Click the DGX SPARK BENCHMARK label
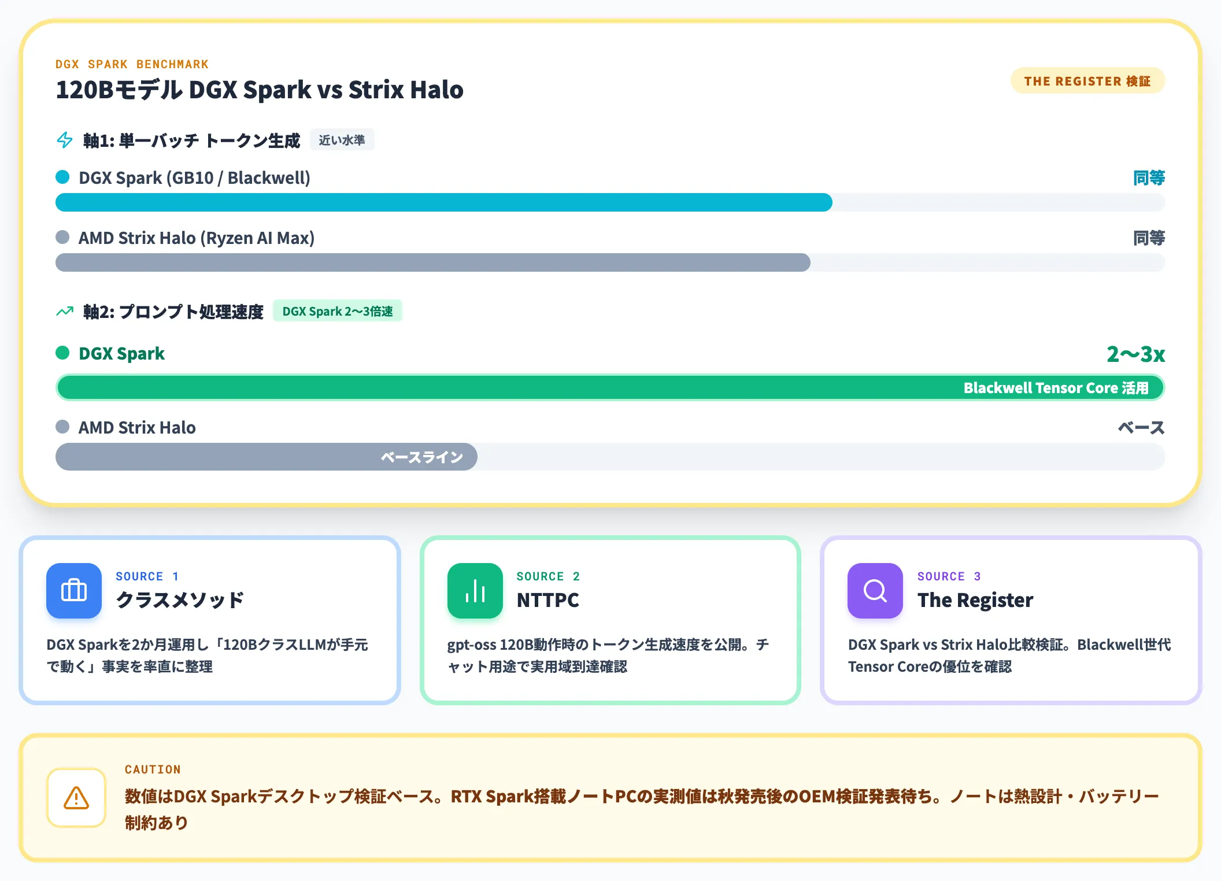The width and height of the screenshot is (1221, 881). pos(132,64)
